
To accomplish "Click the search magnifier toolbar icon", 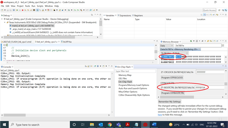I will pos(90,10).
